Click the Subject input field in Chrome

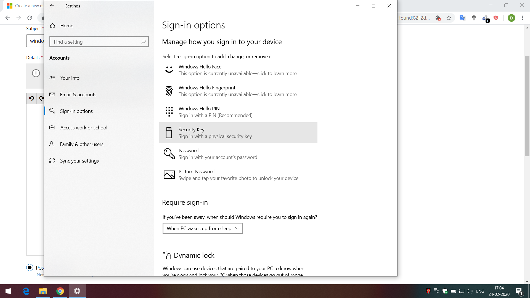click(x=35, y=41)
